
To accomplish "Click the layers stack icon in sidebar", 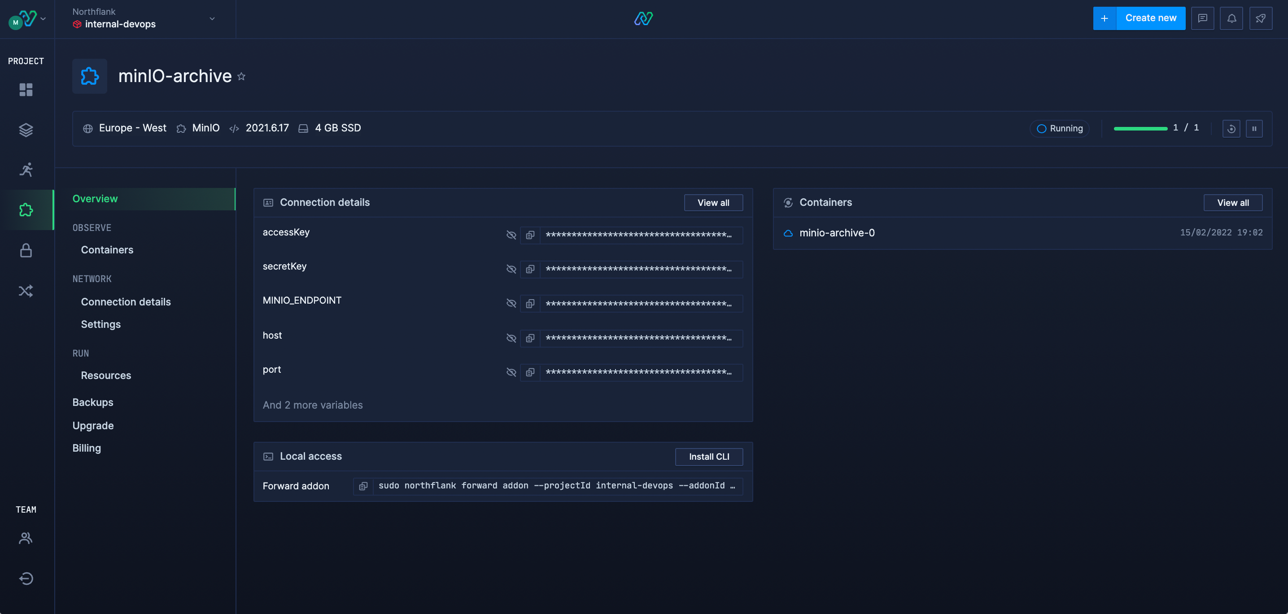I will 26,130.
